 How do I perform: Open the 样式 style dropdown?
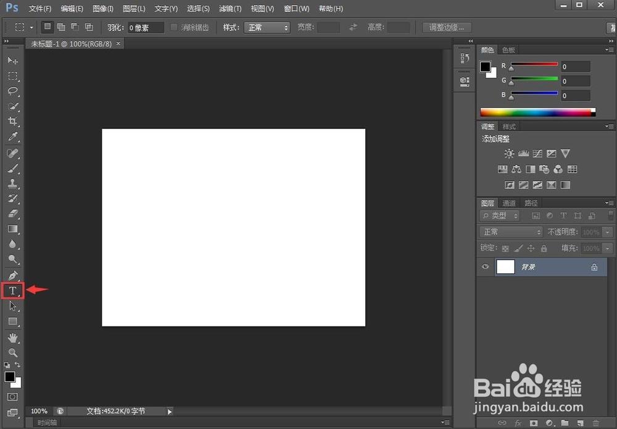pos(267,28)
